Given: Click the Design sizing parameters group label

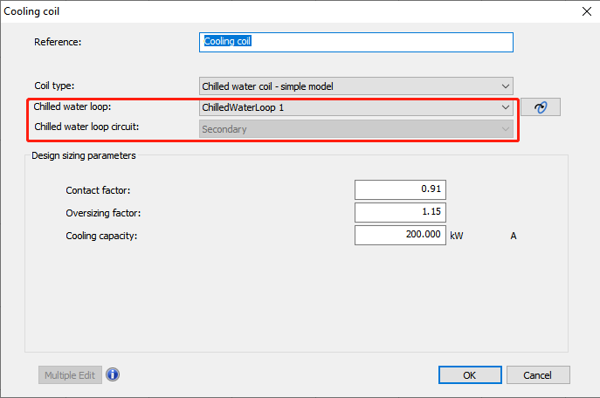Looking at the screenshot, I should (x=83, y=155).
